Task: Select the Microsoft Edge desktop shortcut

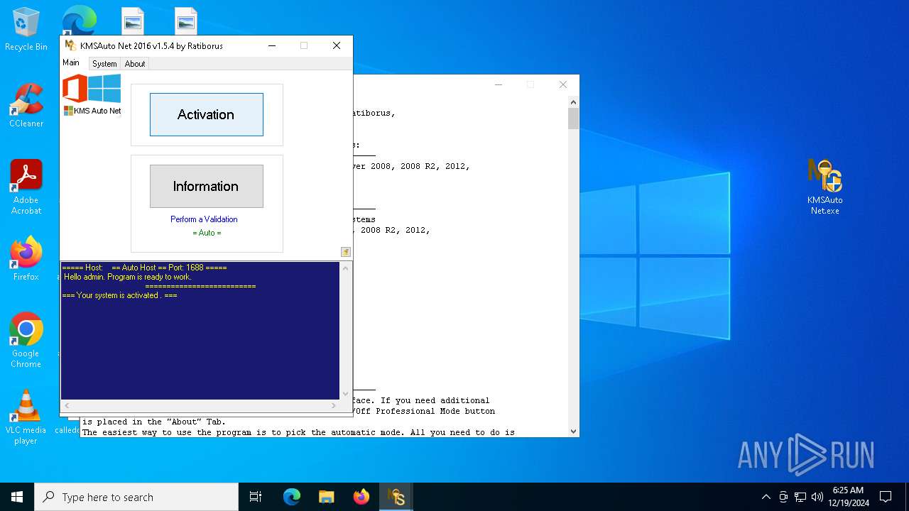Action: tap(79, 20)
